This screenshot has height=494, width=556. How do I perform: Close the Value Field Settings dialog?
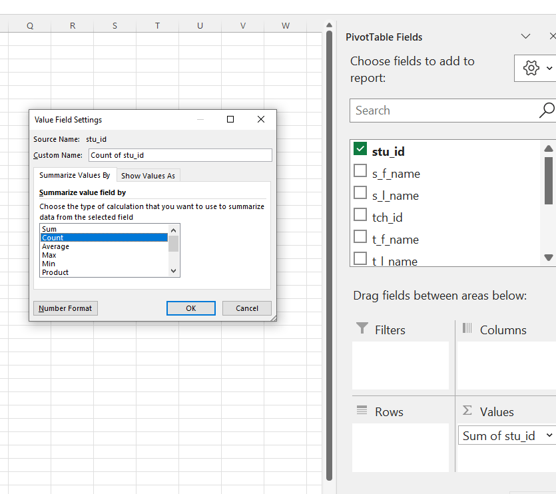click(x=261, y=120)
